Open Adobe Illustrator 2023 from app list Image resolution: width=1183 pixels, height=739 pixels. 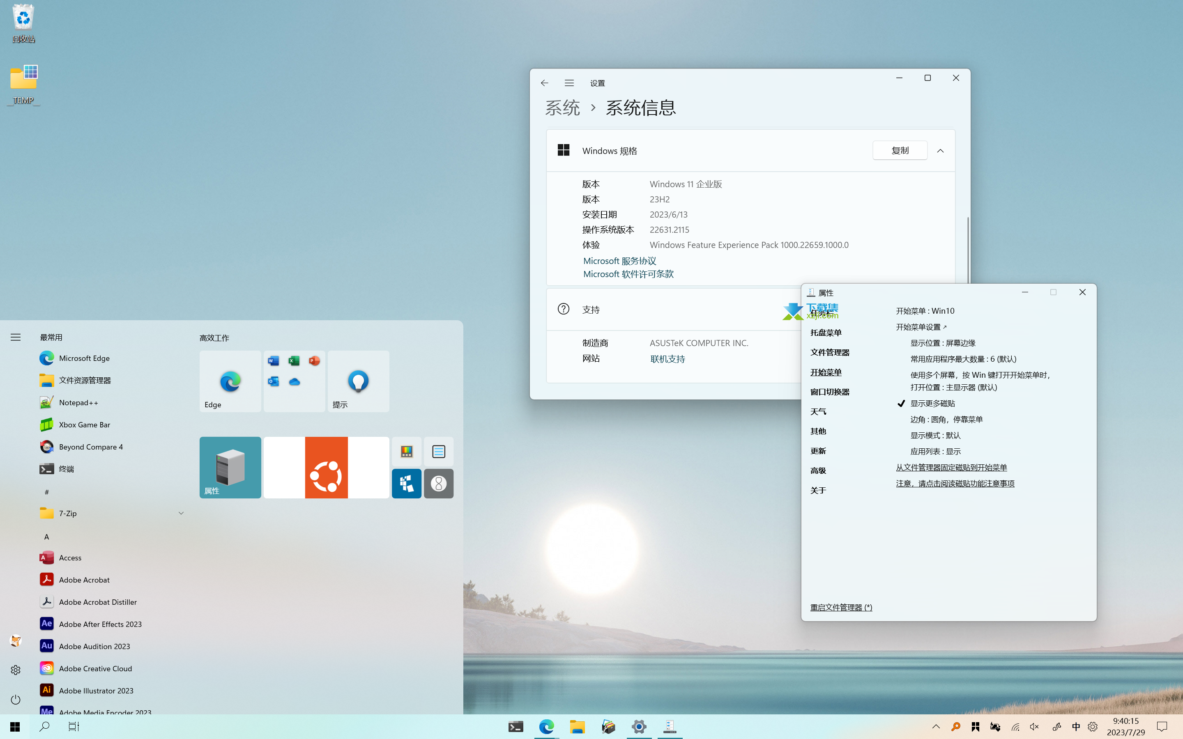pyautogui.click(x=96, y=690)
